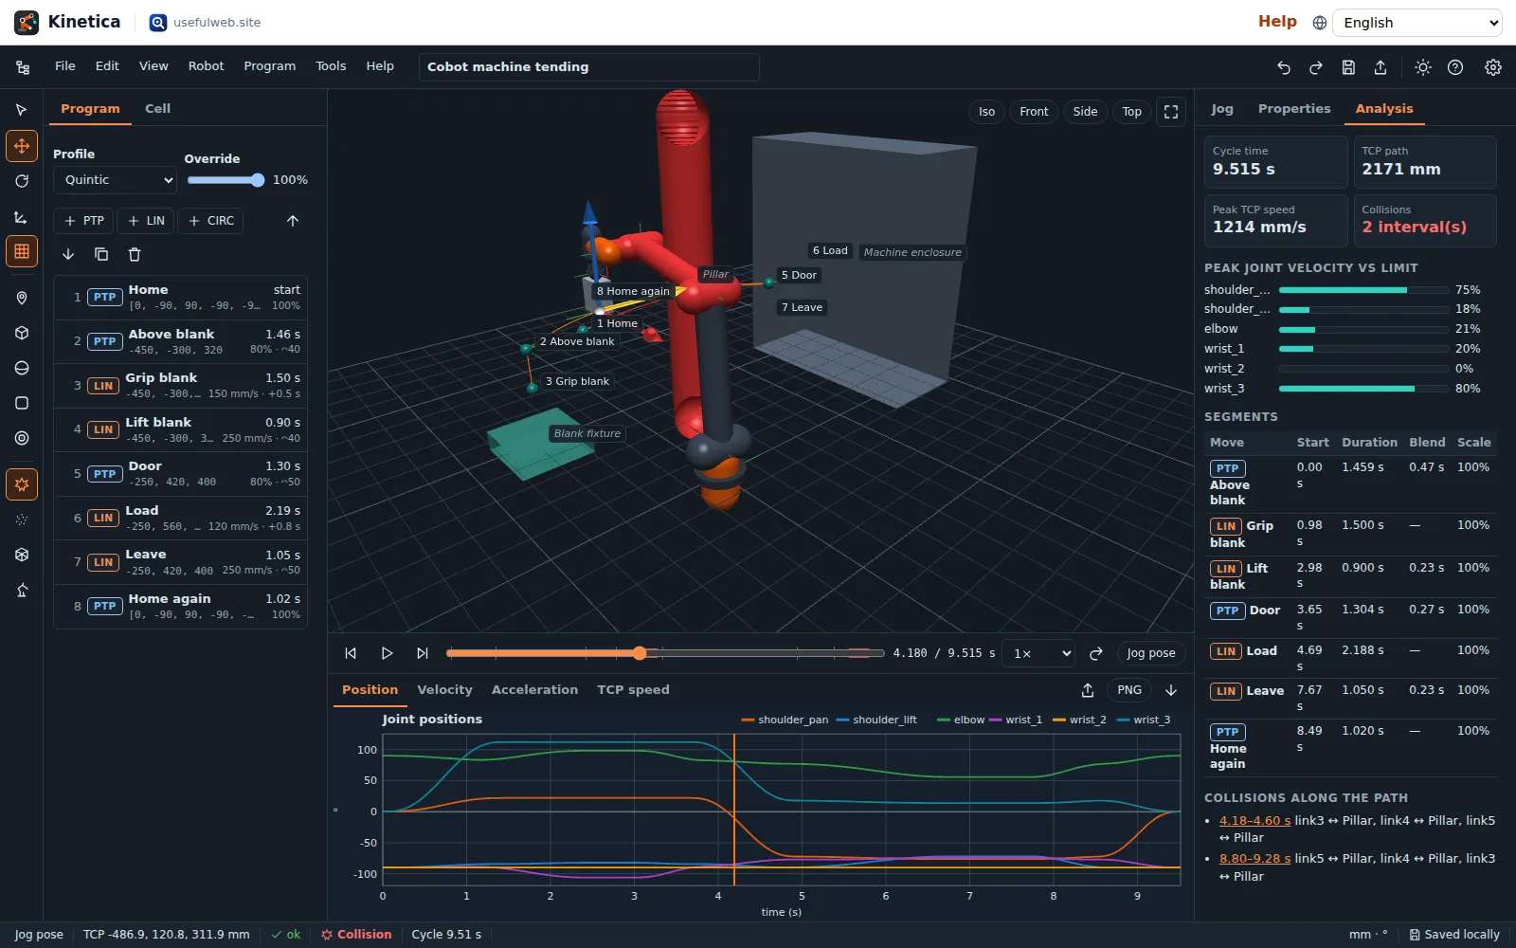The image size is (1516, 948).
Task: Switch to the Cell tab
Action: [x=158, y=109]
